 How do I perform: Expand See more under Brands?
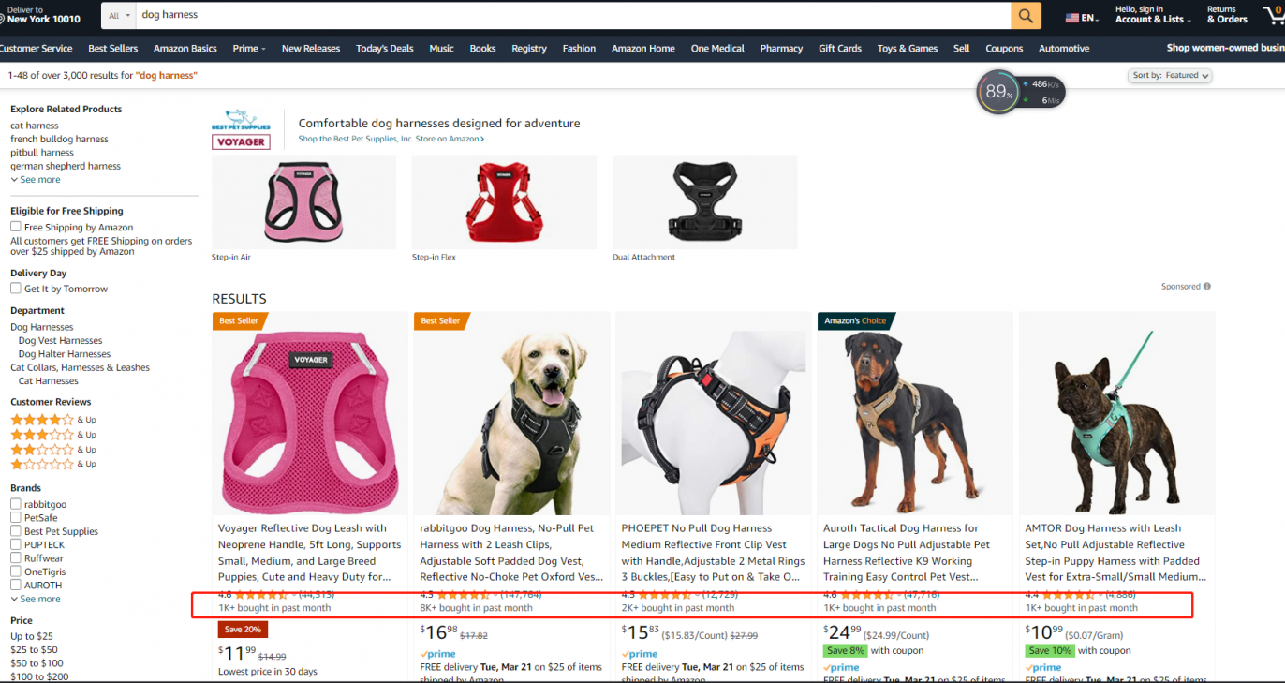pyautogui.click(x=36, y=599)
